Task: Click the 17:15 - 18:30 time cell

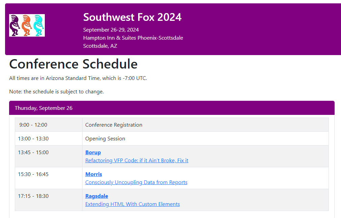Action: coord(49,200)
